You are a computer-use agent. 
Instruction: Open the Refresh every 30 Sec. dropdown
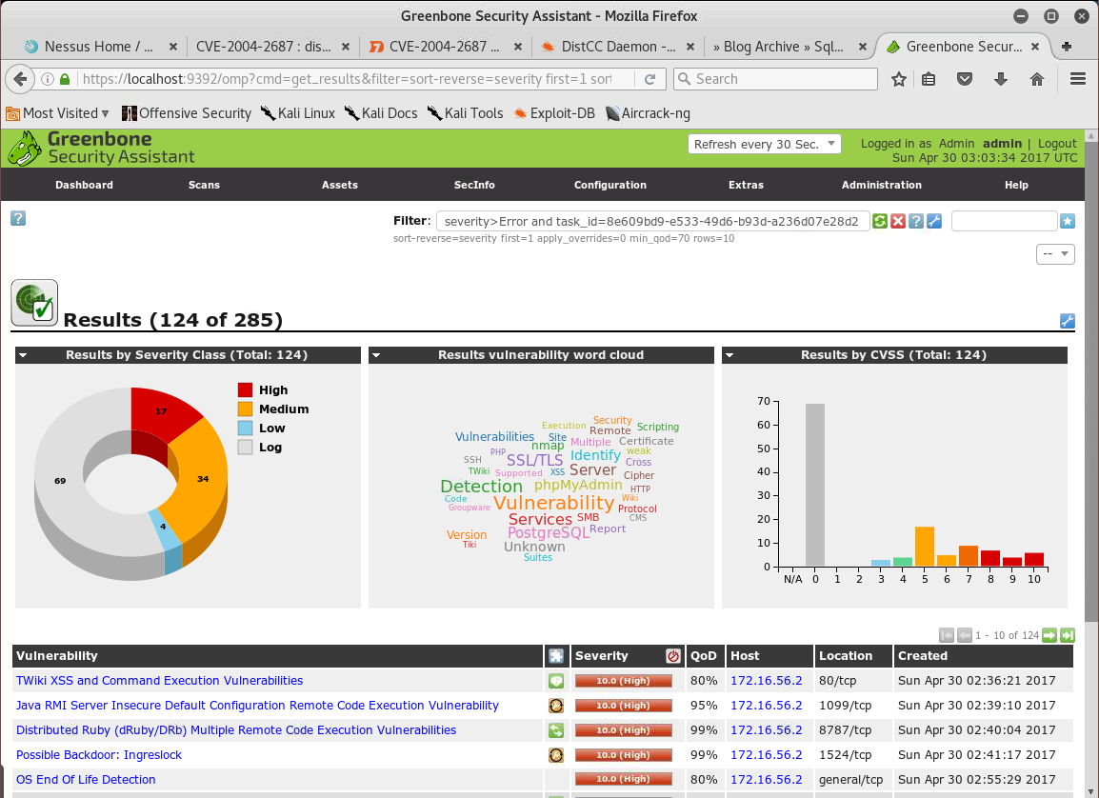tap(764, 145)
